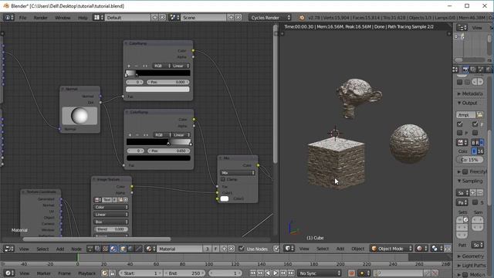Expand the Light Paths panel
Viewport: 494px width, 278px height.
click(472, 266)
